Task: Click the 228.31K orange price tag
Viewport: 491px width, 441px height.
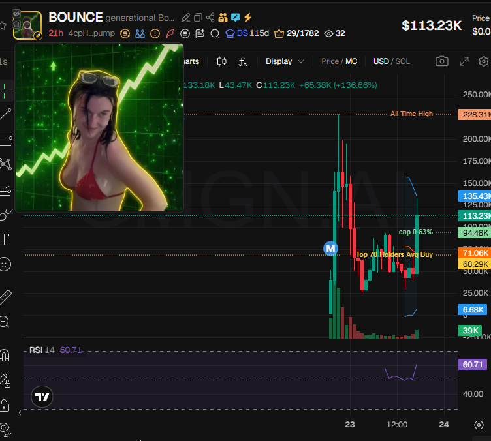Action: (x=475, y=114)
